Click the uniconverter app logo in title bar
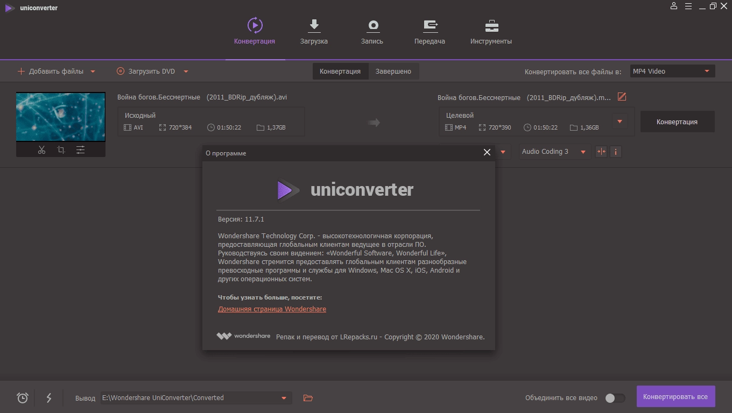 point(31,8)
